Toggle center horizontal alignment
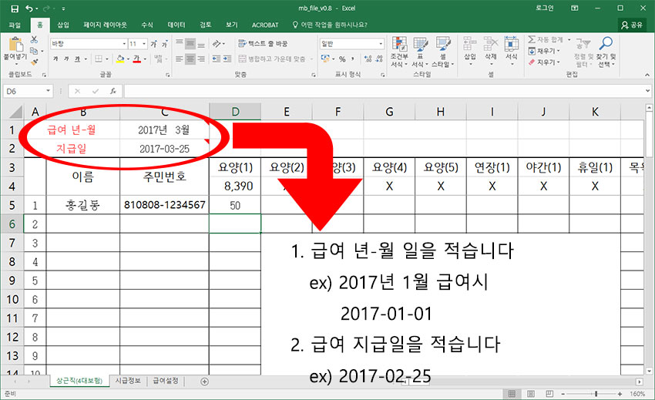655x400 pixels. click(x=190, y=59)
